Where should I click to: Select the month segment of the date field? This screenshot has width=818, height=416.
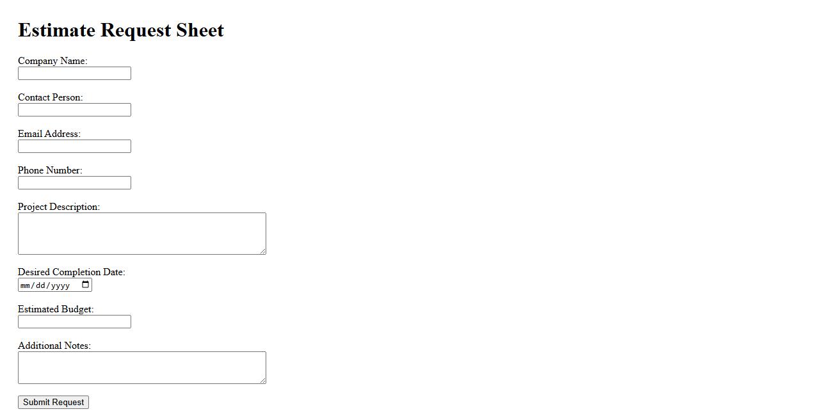[x=25, y=285]
